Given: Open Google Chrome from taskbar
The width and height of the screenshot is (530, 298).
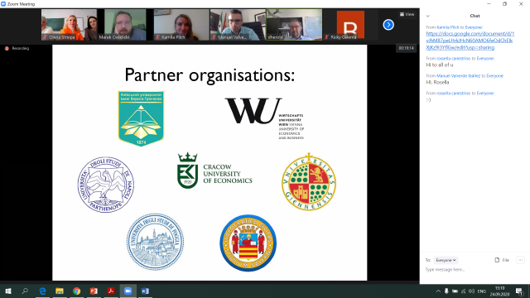Looking at the screenshot, I should (x=77, y=291).
